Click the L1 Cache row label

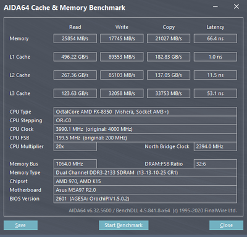(x=20, y=57)
